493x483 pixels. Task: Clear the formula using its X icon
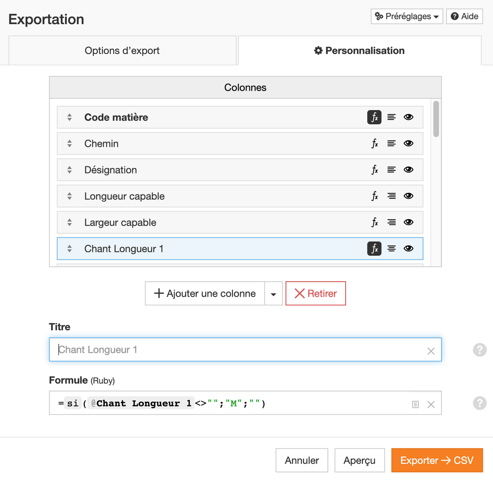(431, 405)
